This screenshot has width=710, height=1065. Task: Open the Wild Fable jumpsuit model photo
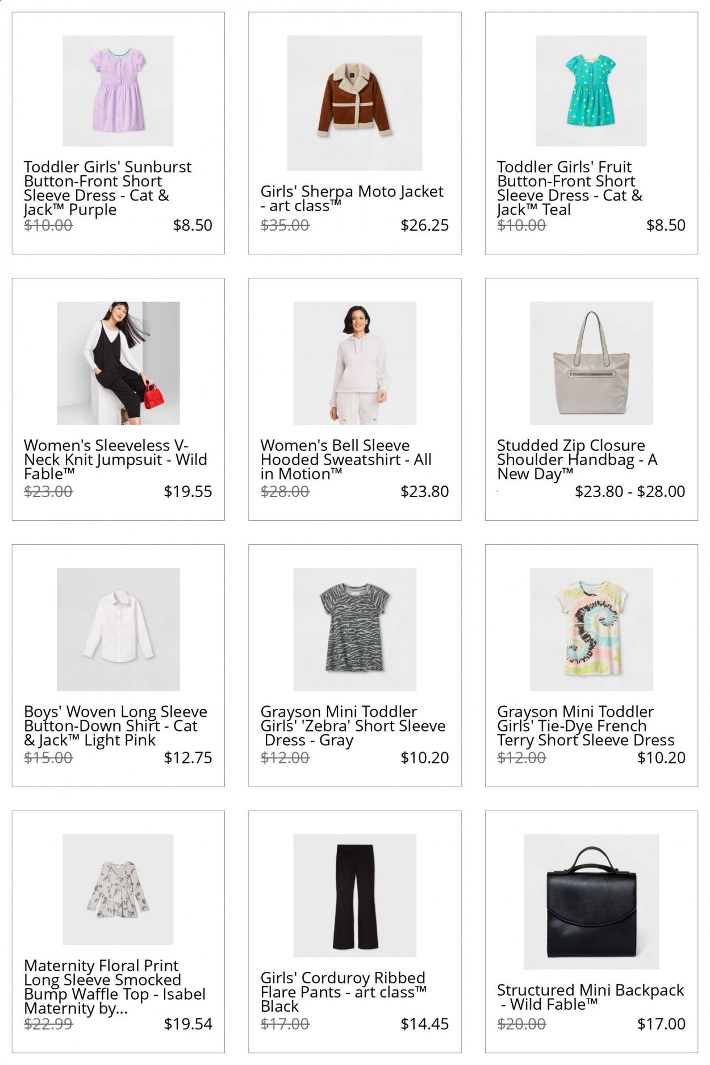point(118,363)
